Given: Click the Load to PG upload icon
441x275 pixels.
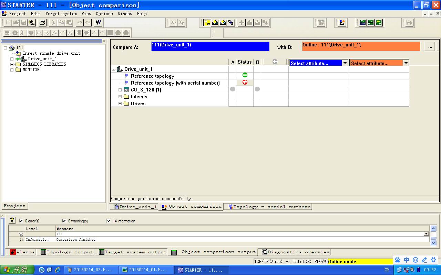Looking at the screenshot, I should pos(223,23).
